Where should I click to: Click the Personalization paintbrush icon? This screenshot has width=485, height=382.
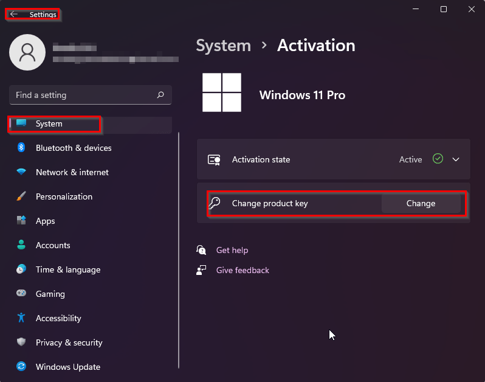click(x=21, y=196)
